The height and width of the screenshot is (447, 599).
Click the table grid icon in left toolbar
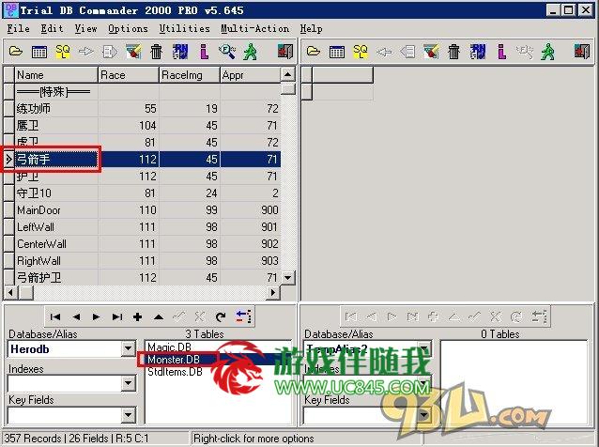39,52
